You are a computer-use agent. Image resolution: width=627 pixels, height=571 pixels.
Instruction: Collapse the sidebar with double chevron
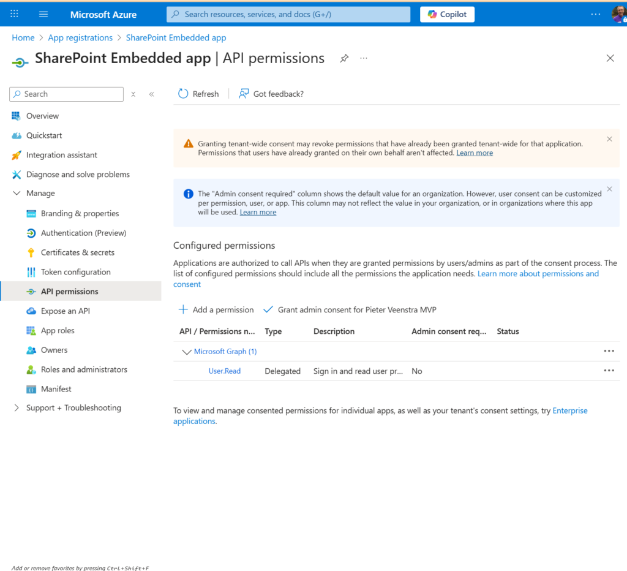(152, 94)
